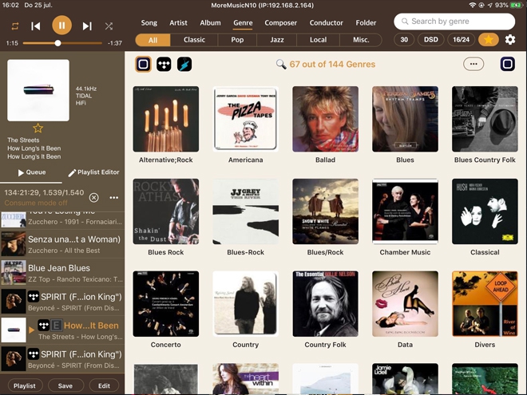Open the now playing album artwork
This screenshot has height=395, width=527.
pyautogui.click(x=38, y=90)
